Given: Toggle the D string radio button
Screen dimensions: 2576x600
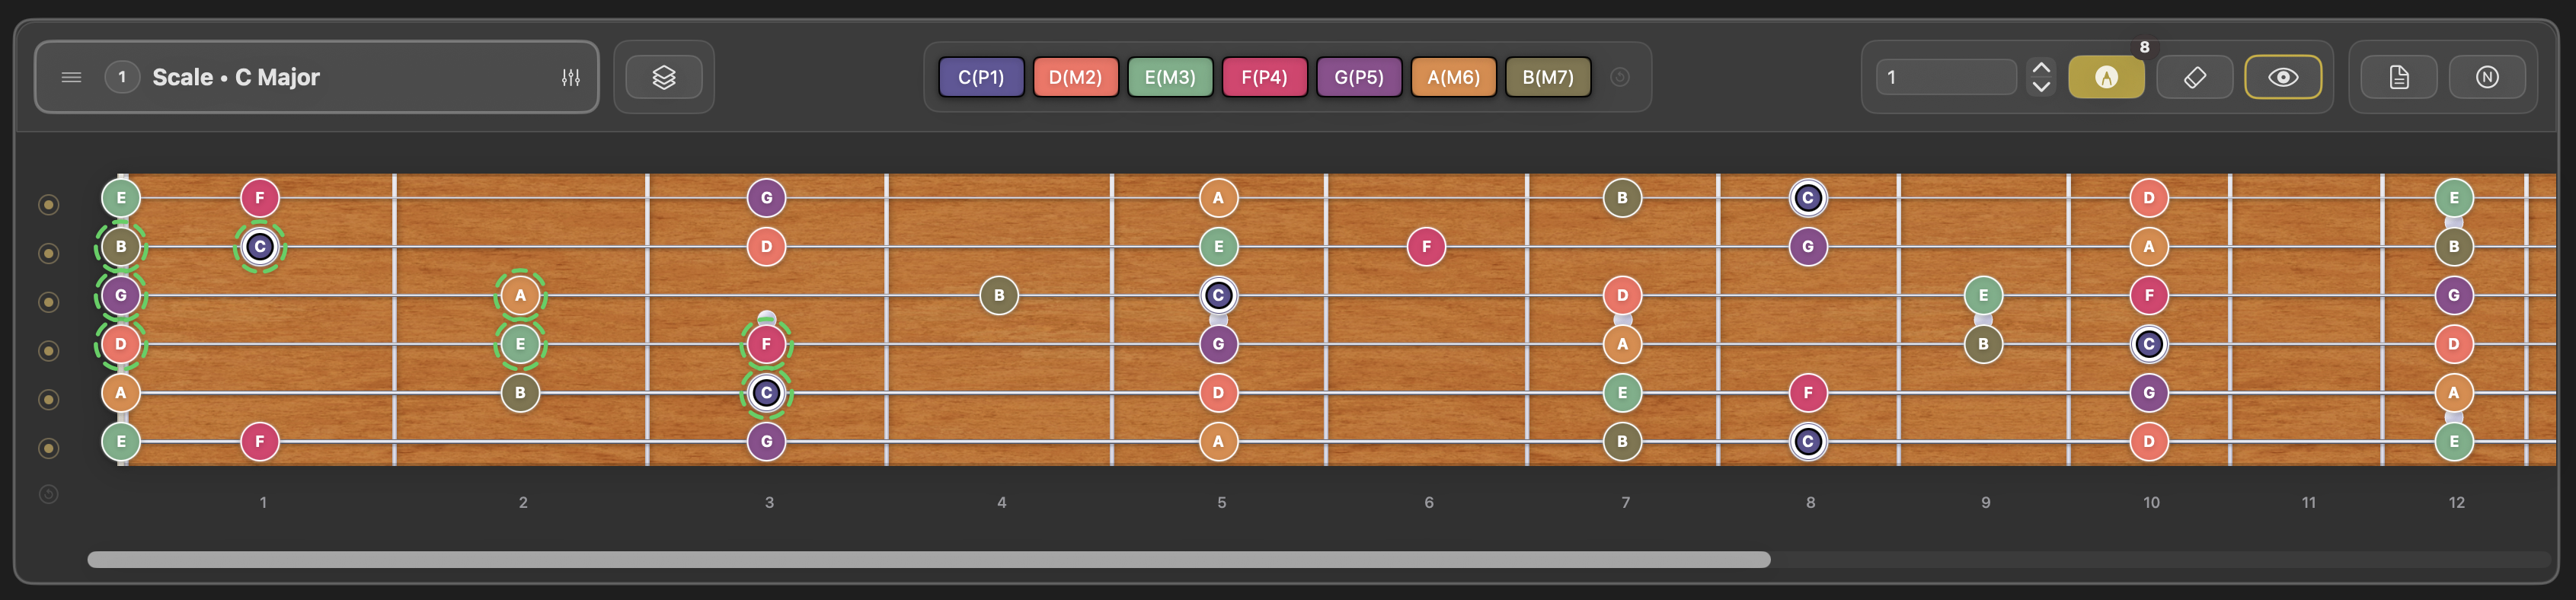Looking at the screenshot, I should pos(48,351).
